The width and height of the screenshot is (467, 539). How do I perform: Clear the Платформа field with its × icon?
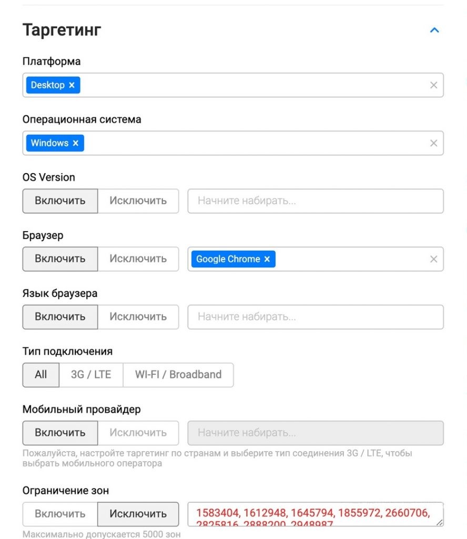(433, 84)
